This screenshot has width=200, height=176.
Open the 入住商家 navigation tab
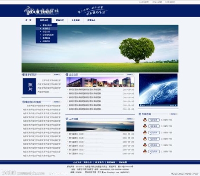[76, 20]
